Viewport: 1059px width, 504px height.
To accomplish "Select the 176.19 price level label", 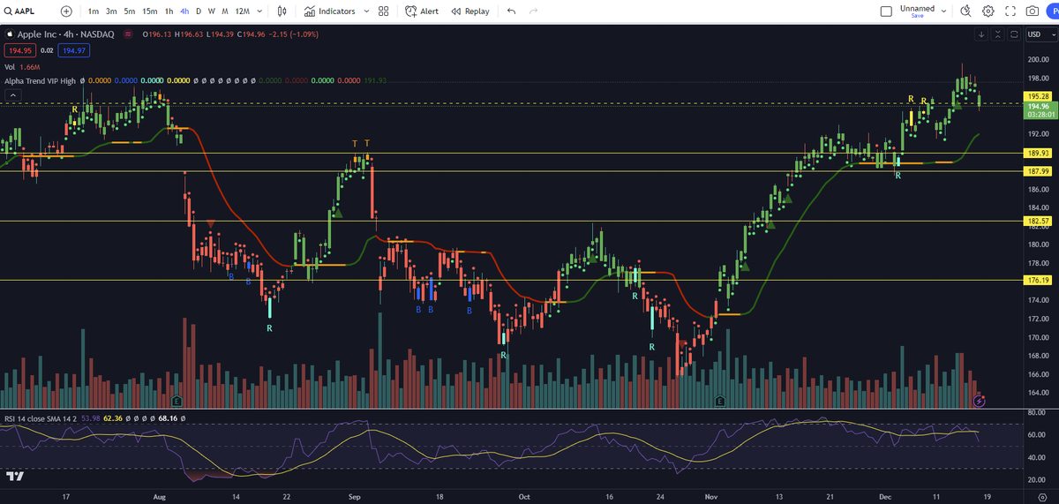I will (x=1038, y=281).
